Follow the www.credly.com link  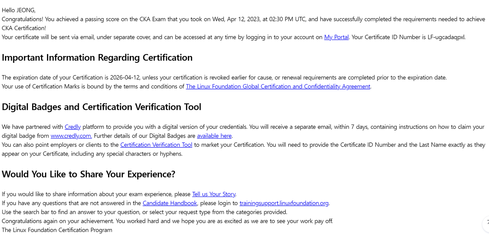pos(71,136)
